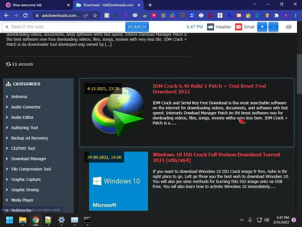Viewport: 302px width, 227px height.
Task: Click the blue SEARCH button
Action: [x=137, y=27]
